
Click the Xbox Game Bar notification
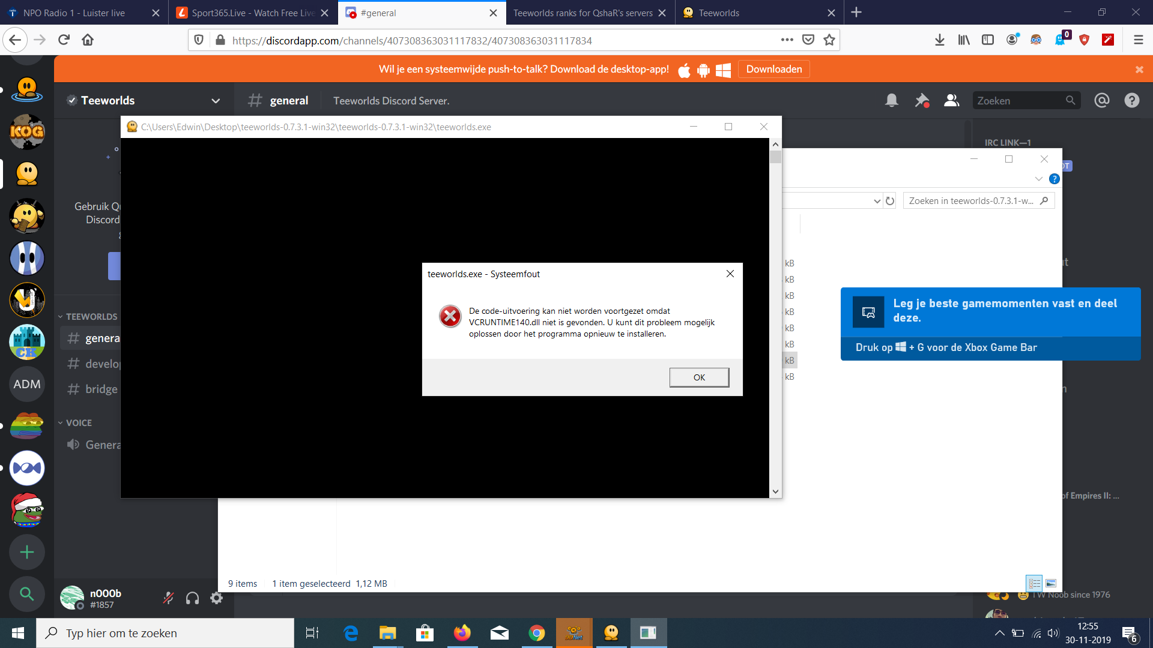(x=990, y=324)
